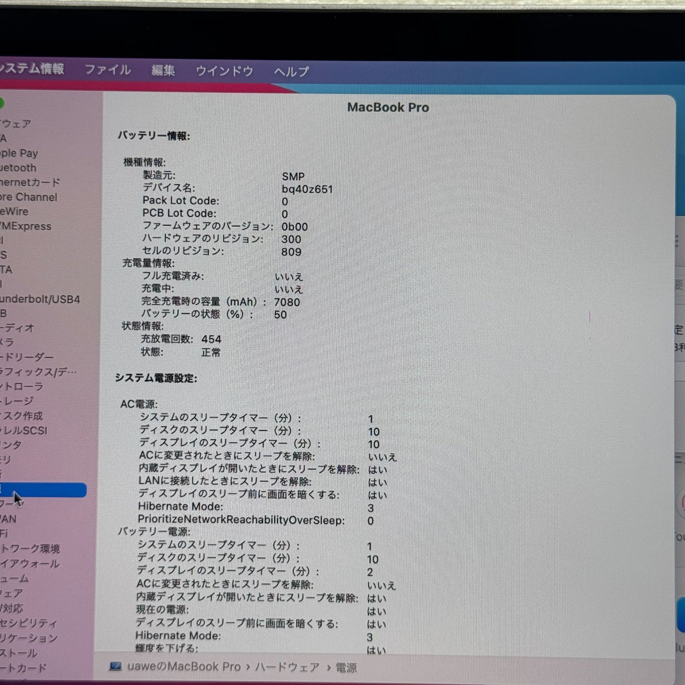Screen dimensions: 685x685
Task: Click the manufacturer value SMP
Action: click(293, 176)
